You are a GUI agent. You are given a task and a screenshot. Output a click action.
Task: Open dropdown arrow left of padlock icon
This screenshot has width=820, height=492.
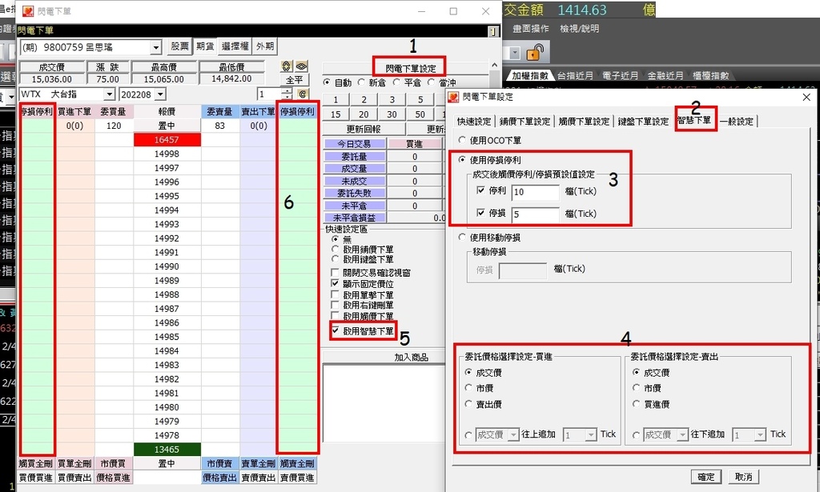coord(515,53)
